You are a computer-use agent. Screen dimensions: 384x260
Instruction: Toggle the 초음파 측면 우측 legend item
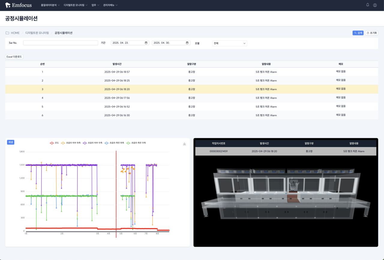tap(136, 143)
